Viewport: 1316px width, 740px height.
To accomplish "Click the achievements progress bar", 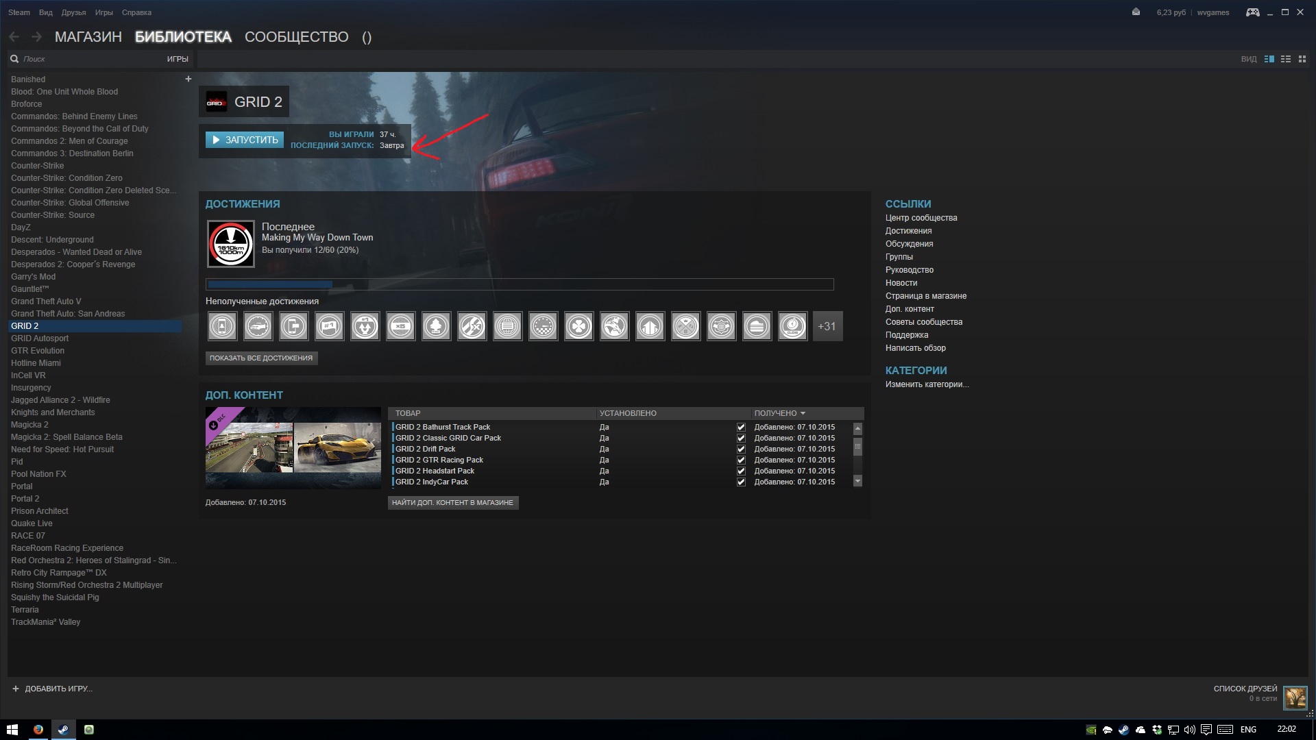I will [520, 284].
